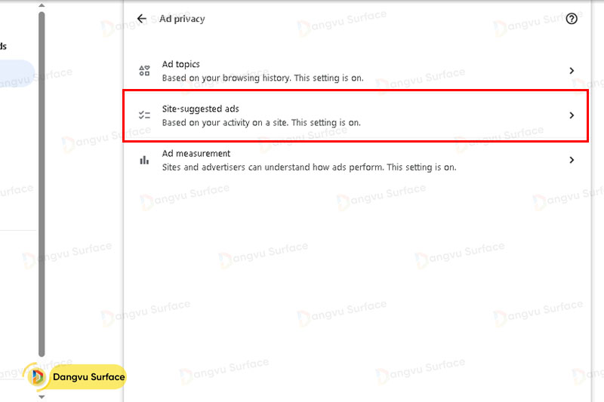
Task: Open the Site-suggested ads setting title
Action: click(x=200, y=109)
